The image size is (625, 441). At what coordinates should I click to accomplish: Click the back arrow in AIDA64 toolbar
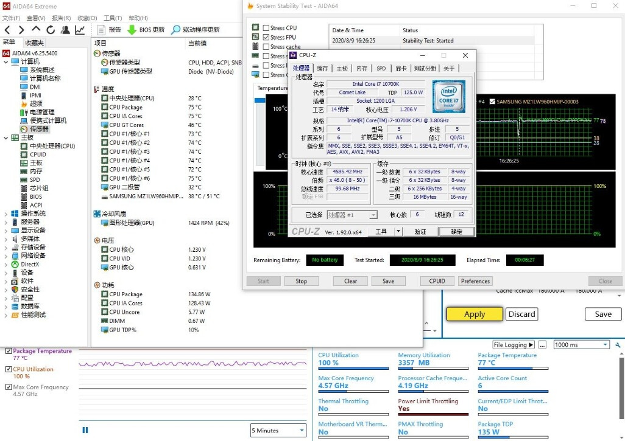pos(7,30)
